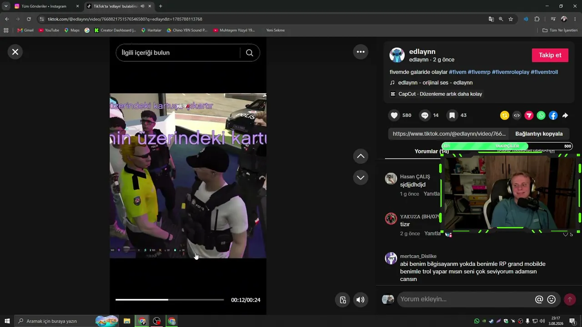
Task: Open Steam from system tray
Action: [491, 321]
